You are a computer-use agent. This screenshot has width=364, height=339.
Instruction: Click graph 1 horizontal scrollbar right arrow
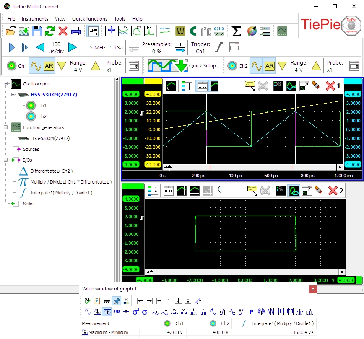340,167
